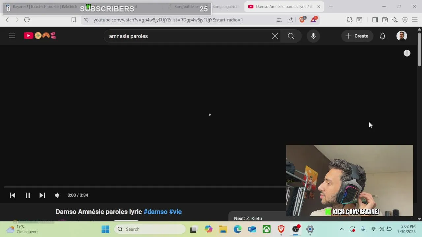Open the weather widget showing 19°C

coord(22,229)
